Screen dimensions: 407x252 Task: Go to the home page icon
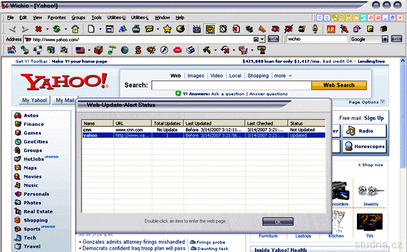pyautogui.click(x=75, y=29)
